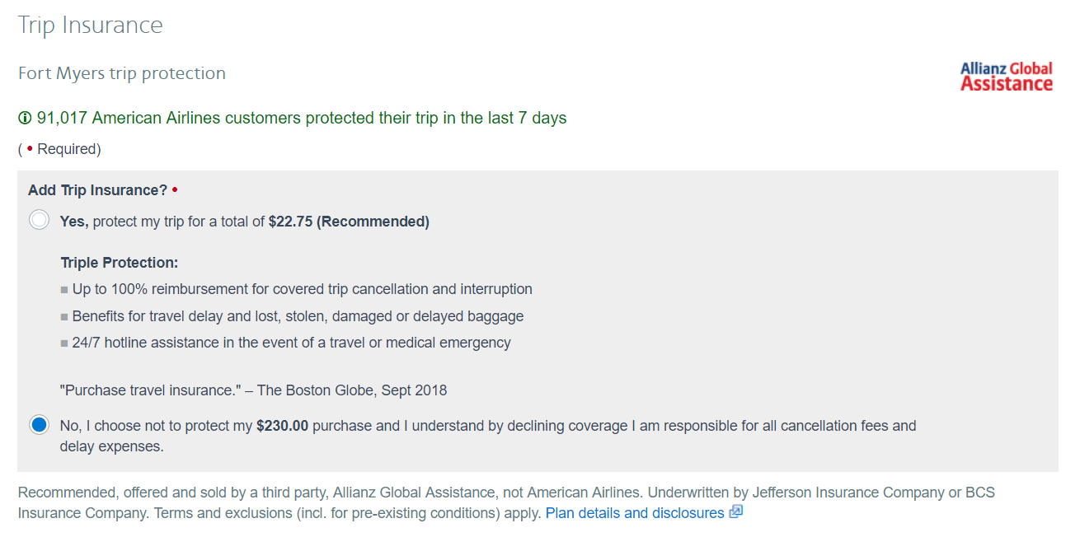
Task: Click the square bullet before 24/7 hotline
Action: click(x=64, y=343)
